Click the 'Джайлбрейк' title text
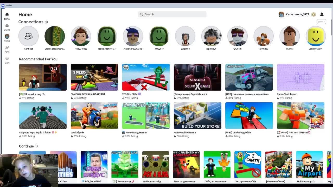The image size is (333, 187). pyautogui.click(x=77, y=132)
